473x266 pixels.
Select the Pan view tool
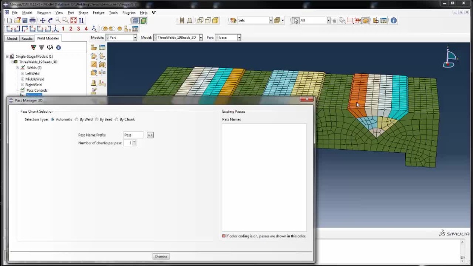(x=43, y=21)
